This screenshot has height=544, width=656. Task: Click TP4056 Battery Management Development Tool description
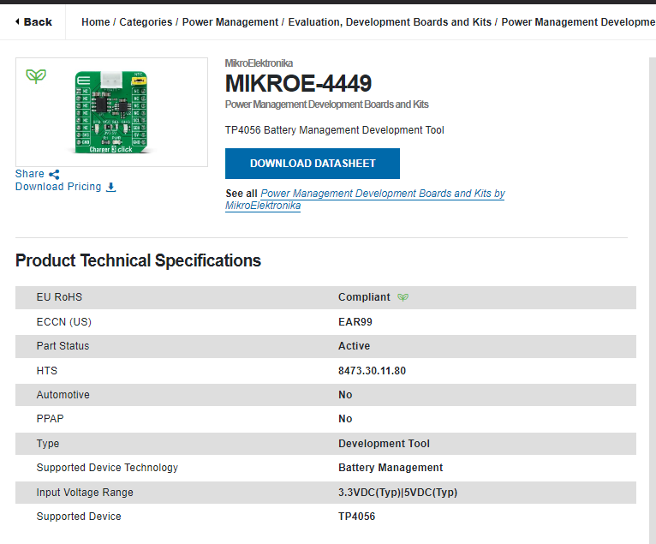(x=334, y=130)
